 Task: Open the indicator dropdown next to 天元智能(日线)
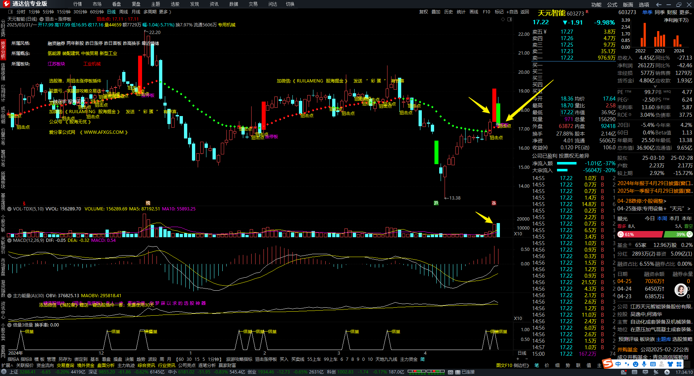[x=42, y=19]
